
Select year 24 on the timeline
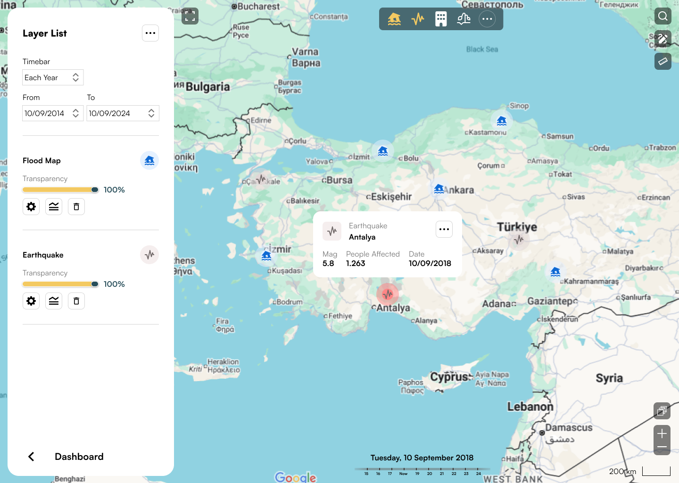pyautogui.click(x=478, y=473)
